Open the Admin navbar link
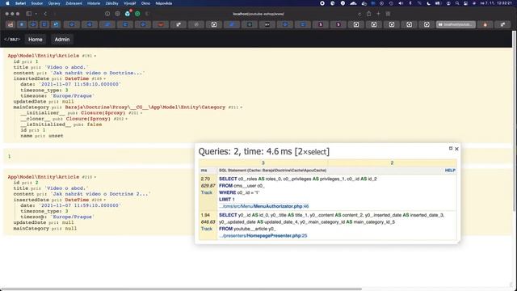Image resolution: width=517 pixels, height=291 pixels. pos(62,40)
